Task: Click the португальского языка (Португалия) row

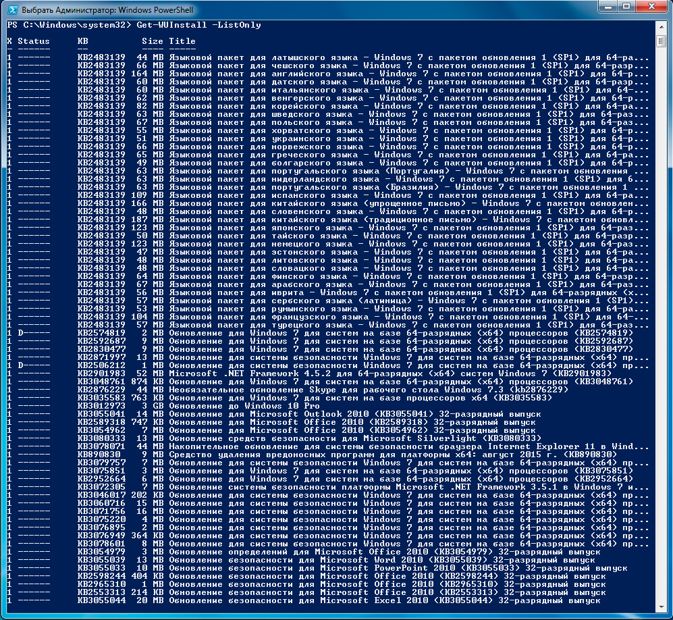Action: (327, 172)
